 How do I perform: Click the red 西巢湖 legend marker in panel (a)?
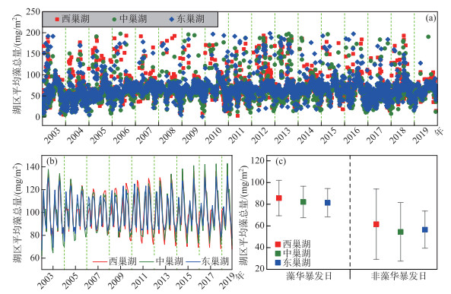pyautogui.click(x=57, y=19)
